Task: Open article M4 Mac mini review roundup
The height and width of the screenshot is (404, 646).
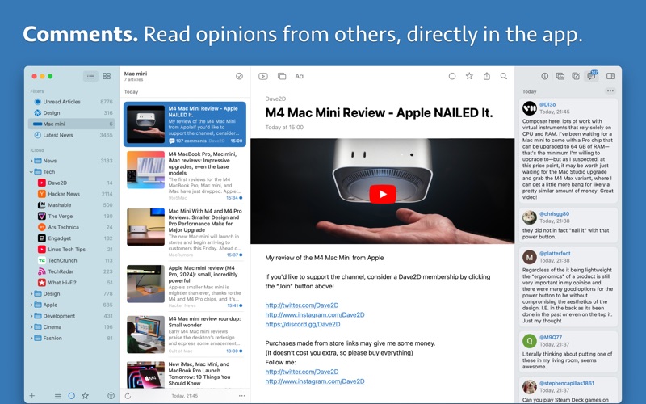Action: [185, 335]
